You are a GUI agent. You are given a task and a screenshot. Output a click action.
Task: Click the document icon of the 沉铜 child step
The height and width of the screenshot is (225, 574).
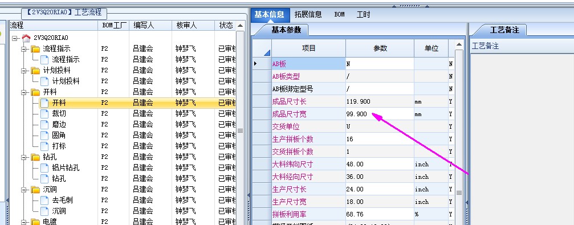click(x=44, y=211)
